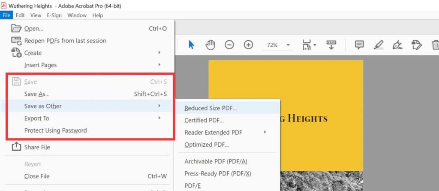Choose Close File entry
439x191 pixels.
coord(87,176)
